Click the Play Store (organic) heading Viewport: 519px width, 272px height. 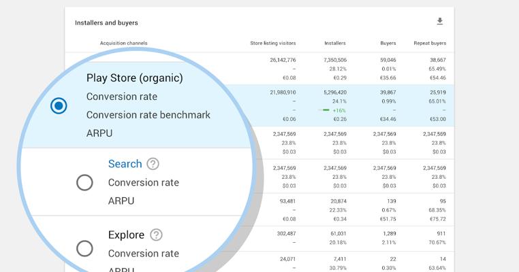134,78
